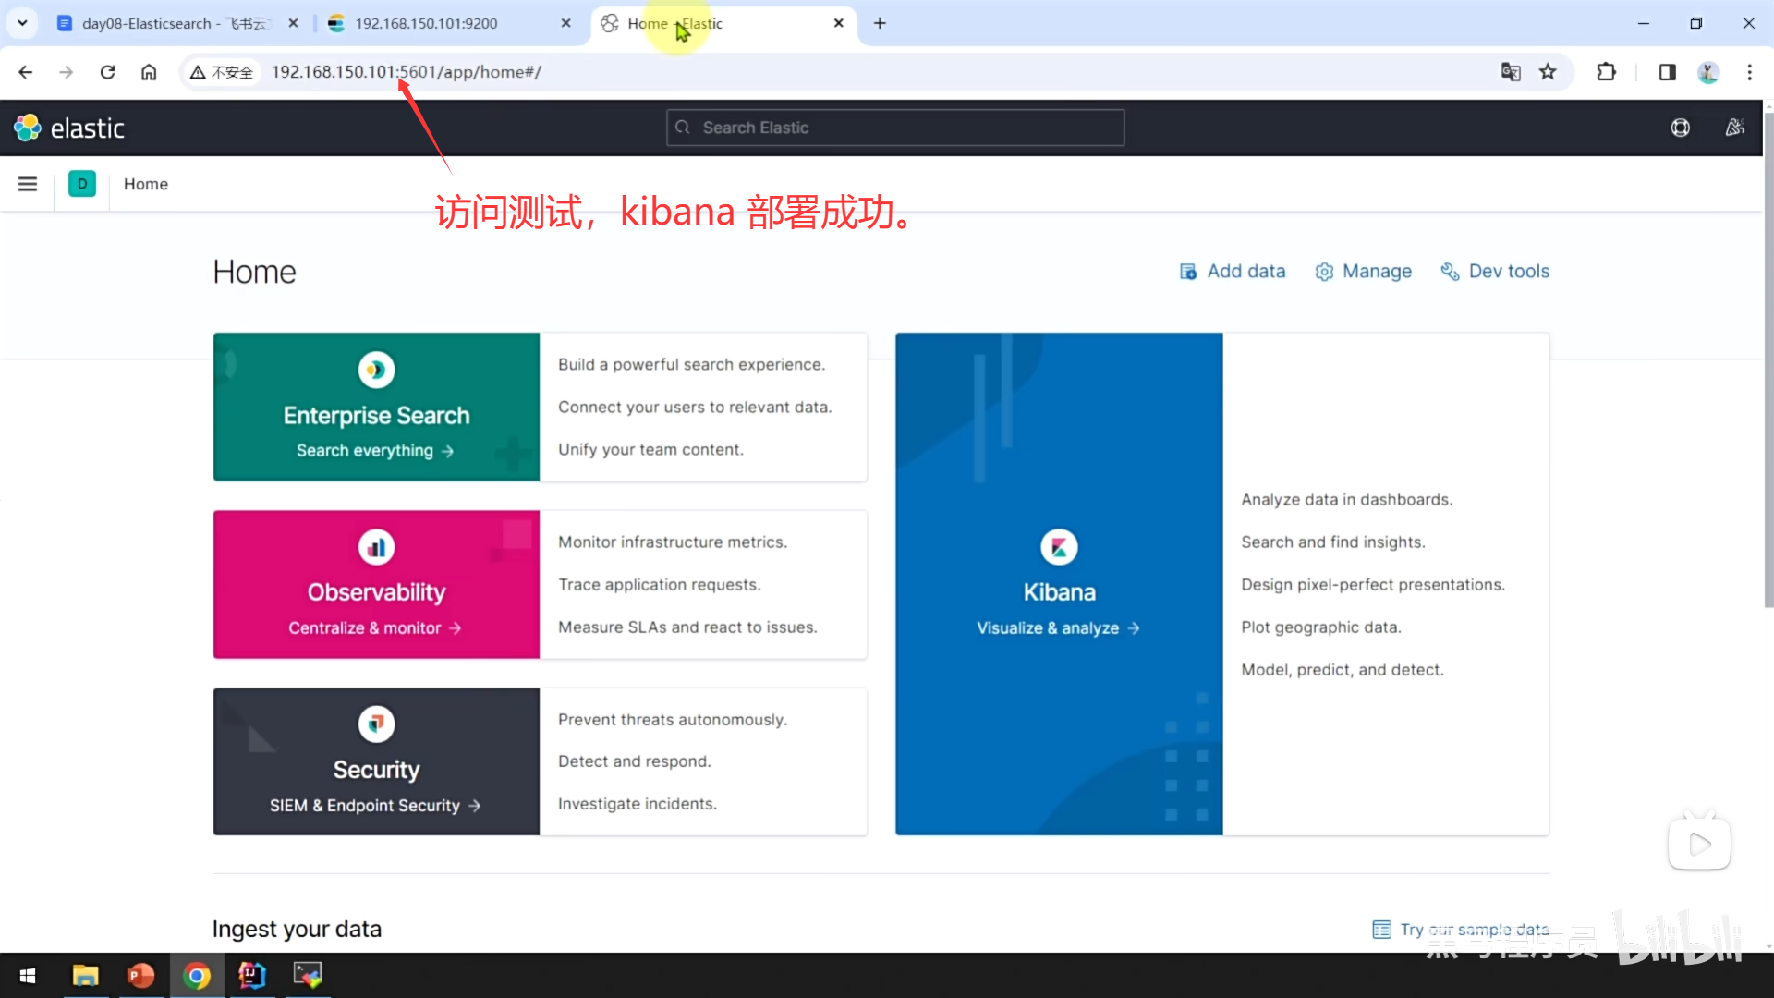Open the newsfeed celebration icon
Screen dimensions: 1774x998
[x=1734, y=128]
